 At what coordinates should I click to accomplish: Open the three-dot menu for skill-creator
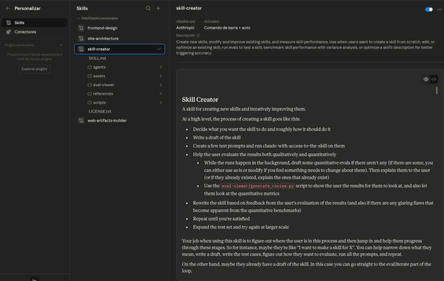pyautogui.click(x=439, y=9)
